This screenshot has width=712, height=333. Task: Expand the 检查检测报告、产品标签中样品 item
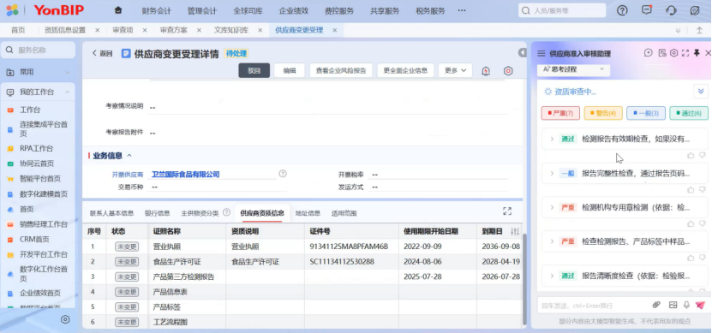(x=552, y=241)
